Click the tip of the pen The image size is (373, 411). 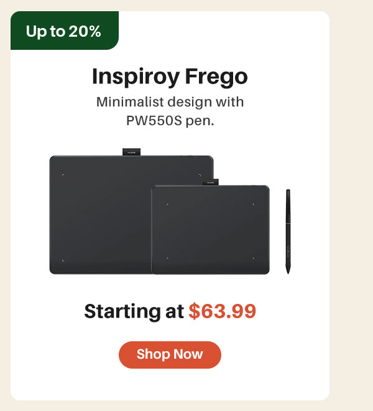pyautogui.click(x=288, y=272)
